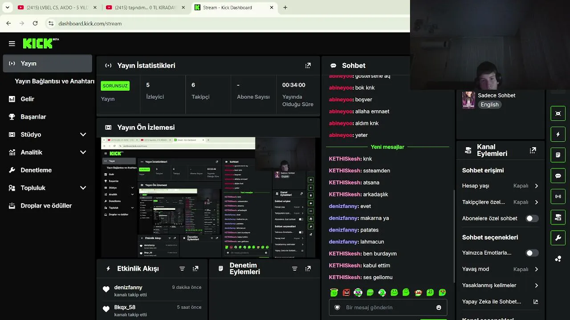This screenshot has height=320, width=570.
Task: Click the English language tag
Action: (489, 105)
